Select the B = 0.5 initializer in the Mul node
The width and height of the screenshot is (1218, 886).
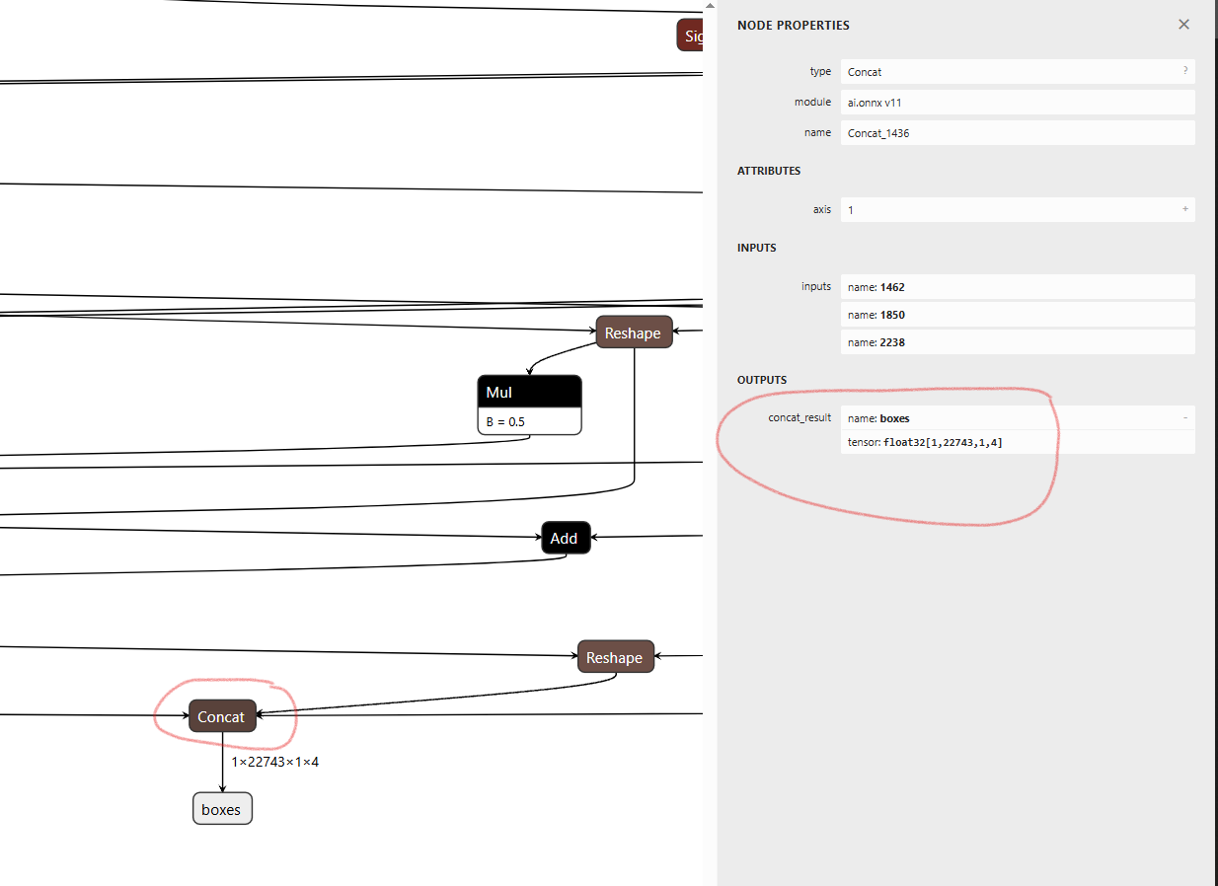[x=529, y=421]
